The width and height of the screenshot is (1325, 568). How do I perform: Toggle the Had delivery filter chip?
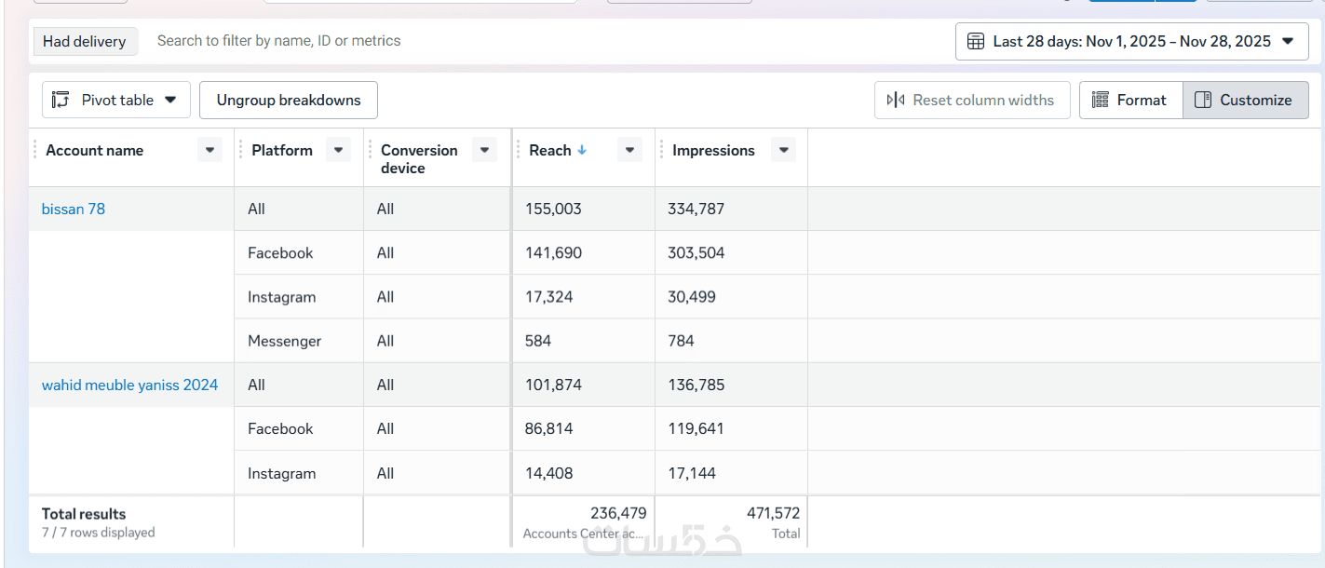[x=85, y=41]
